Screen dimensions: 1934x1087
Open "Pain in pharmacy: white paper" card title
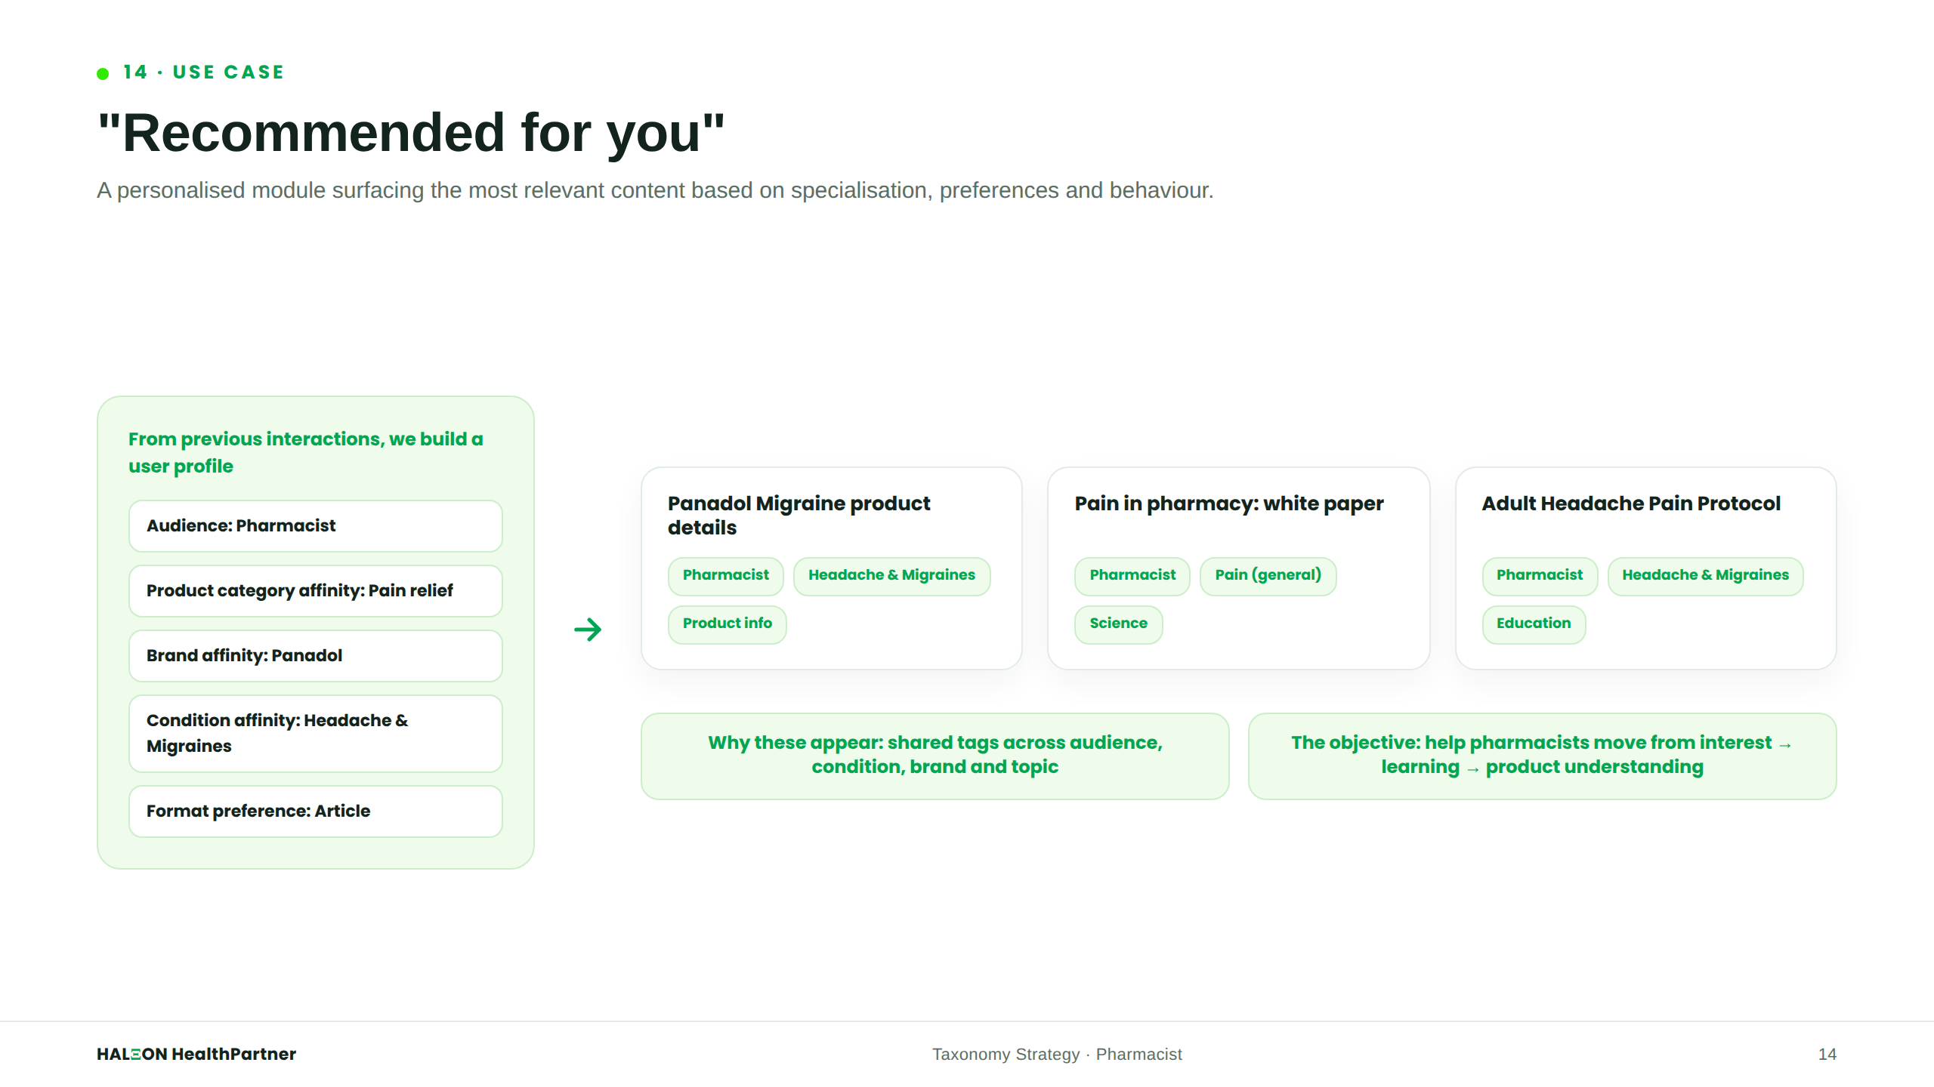pyautogui.click(x=1229, y=503)
